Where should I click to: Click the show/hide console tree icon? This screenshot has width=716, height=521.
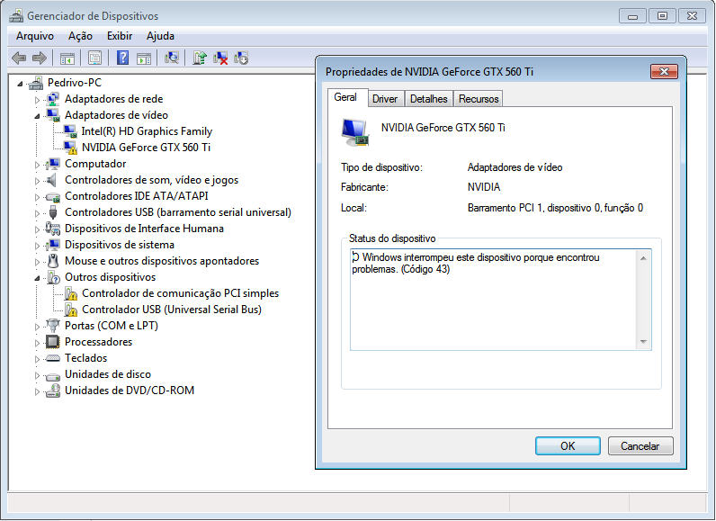coord(67,58)
